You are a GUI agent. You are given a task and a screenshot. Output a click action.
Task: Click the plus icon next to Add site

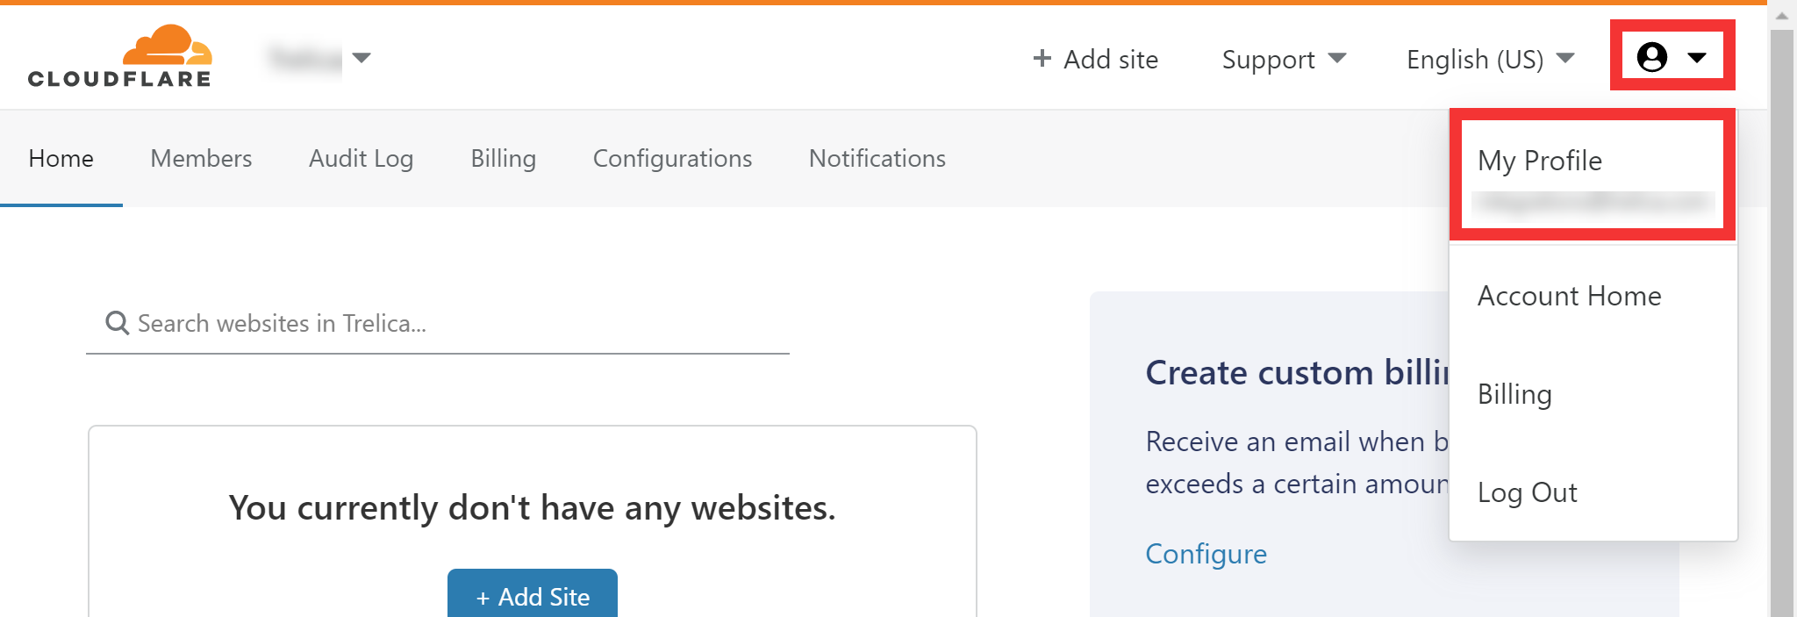click(1042, 59)
